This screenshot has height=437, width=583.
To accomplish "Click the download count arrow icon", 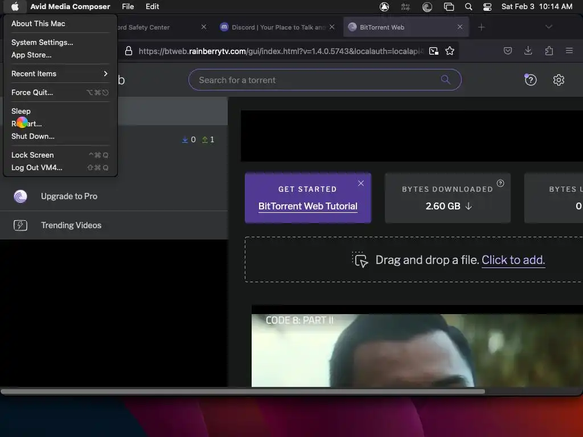I will click(185, 140).
